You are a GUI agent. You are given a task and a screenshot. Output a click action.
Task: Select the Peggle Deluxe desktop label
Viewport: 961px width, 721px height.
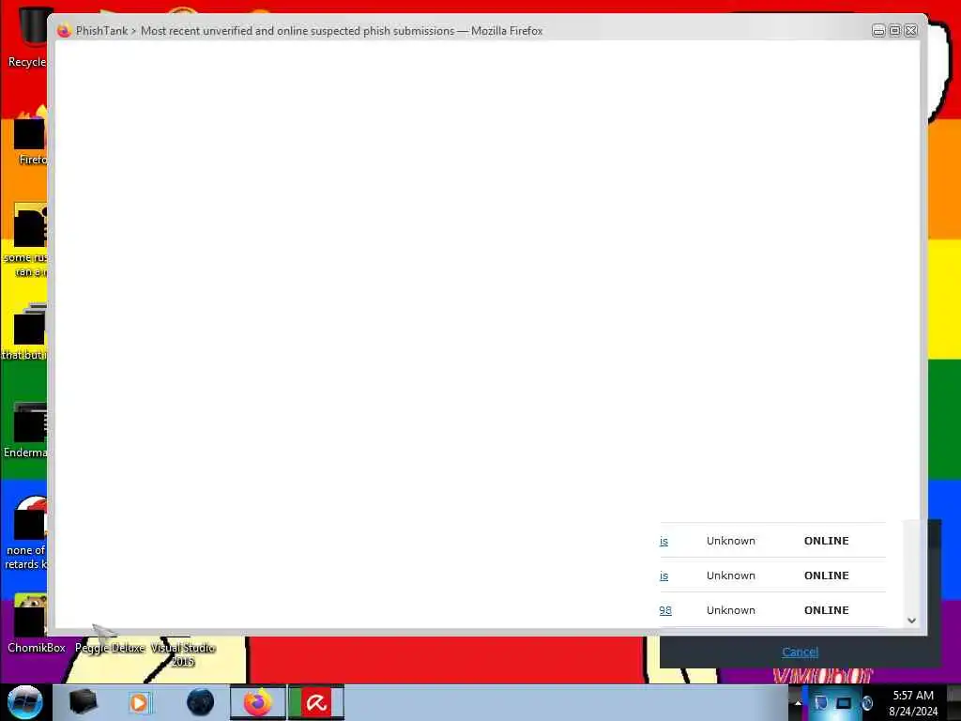[x=110, y=648]
